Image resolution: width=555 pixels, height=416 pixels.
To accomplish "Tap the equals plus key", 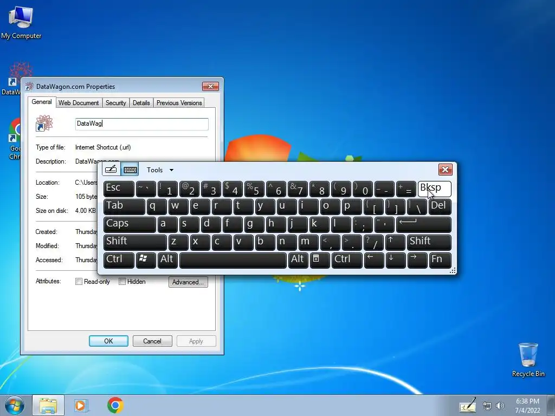I will point(406,189).
